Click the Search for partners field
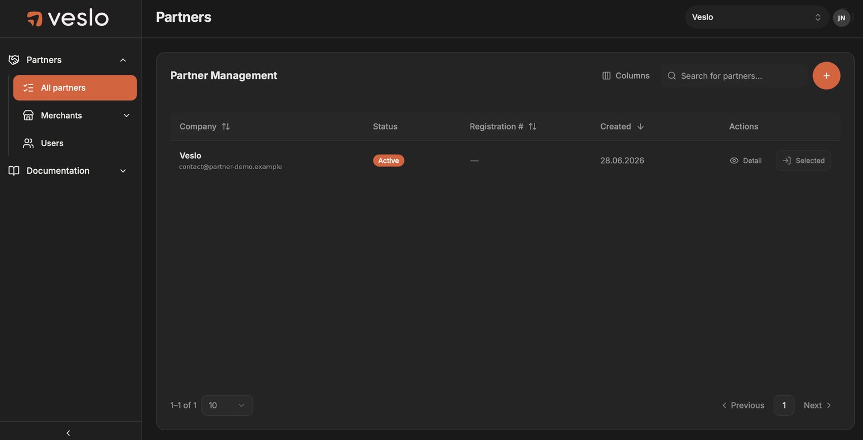The width and height of the screenshot is (863, 440). pyautogui.click(x=734, y=76)
